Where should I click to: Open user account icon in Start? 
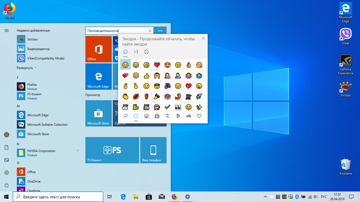[7, 135]
